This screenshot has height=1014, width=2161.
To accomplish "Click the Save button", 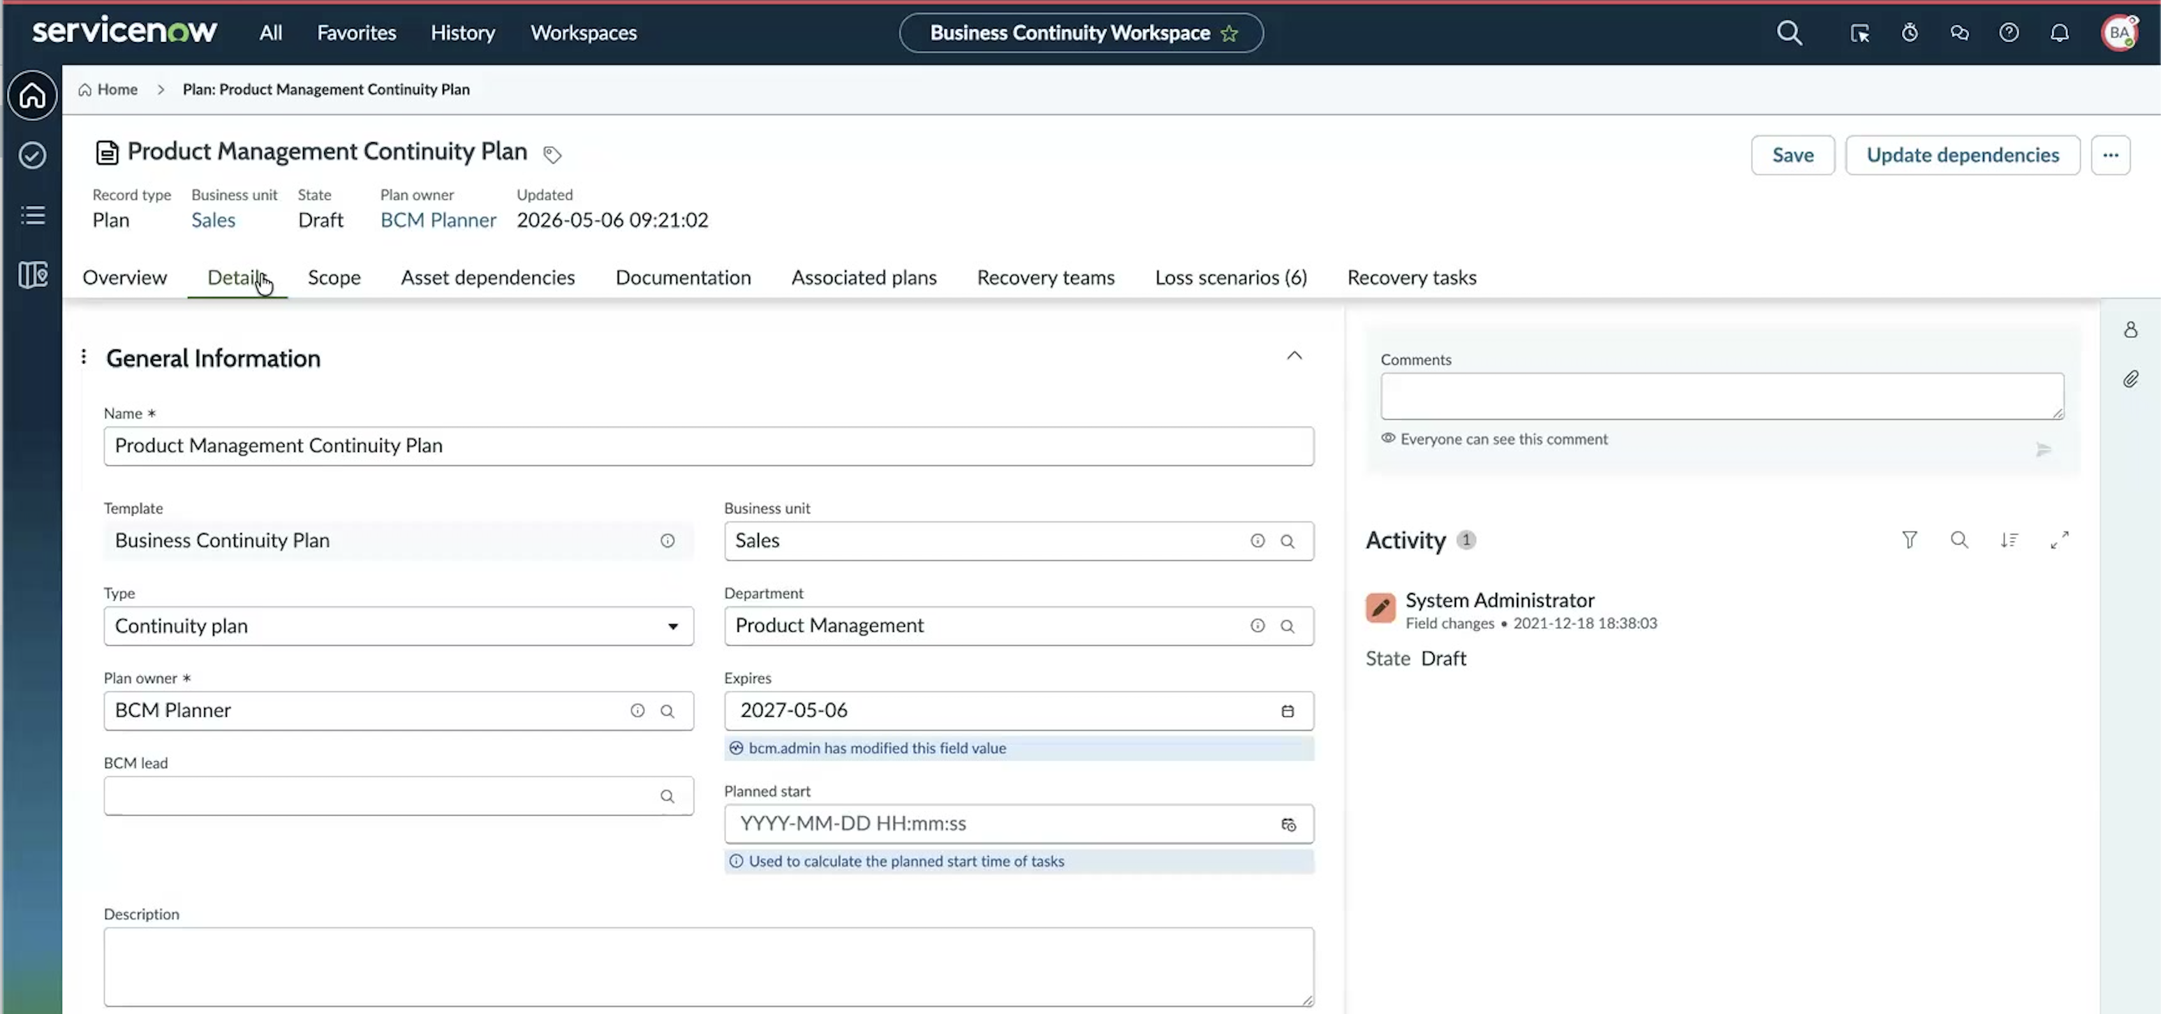I will tap(1793, 155).
